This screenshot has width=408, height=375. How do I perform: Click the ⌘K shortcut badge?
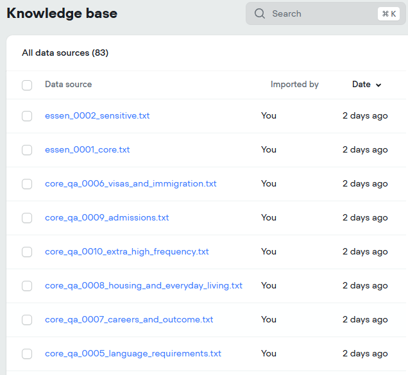pyautogui.click(x=388, y=13)
